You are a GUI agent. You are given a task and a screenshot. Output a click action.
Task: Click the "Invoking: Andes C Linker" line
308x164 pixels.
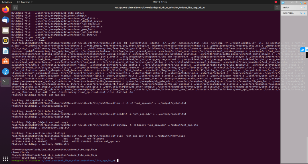click(x=29, y=40)
